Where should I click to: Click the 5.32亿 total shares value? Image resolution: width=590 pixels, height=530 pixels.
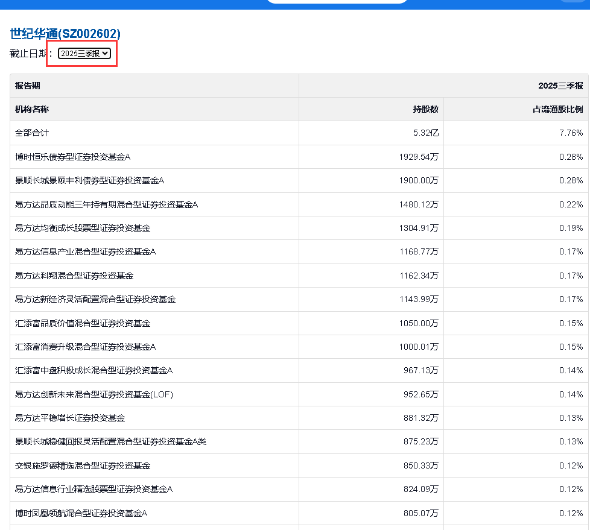point(426,133)
